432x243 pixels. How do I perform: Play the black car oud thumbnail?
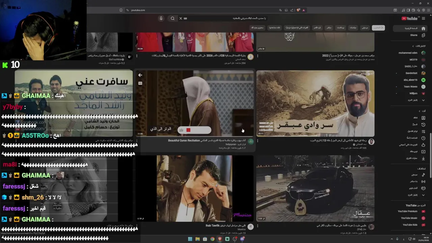click(x=315, y=188)
